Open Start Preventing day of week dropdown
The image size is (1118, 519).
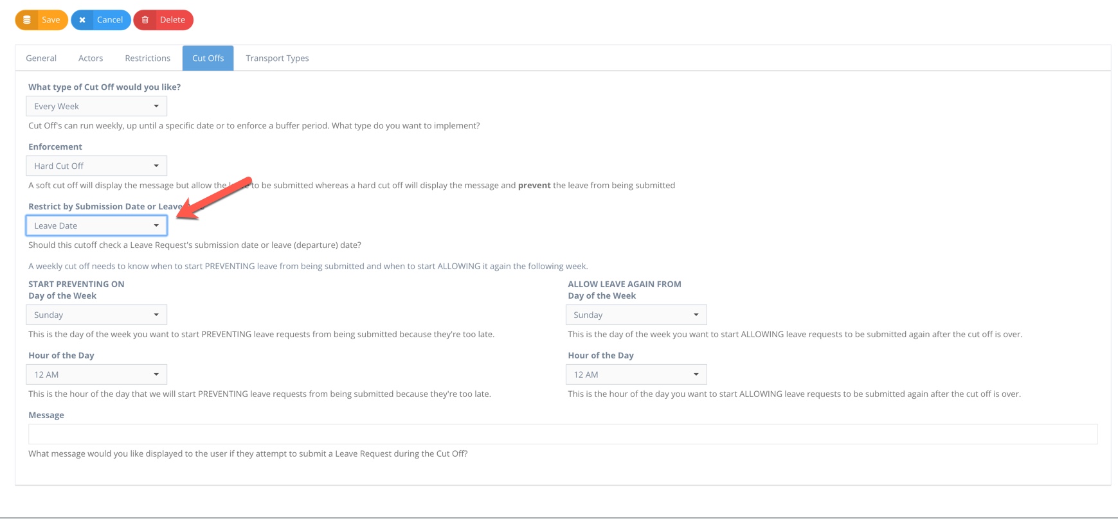pyautogui.click(x=96, y=315)
